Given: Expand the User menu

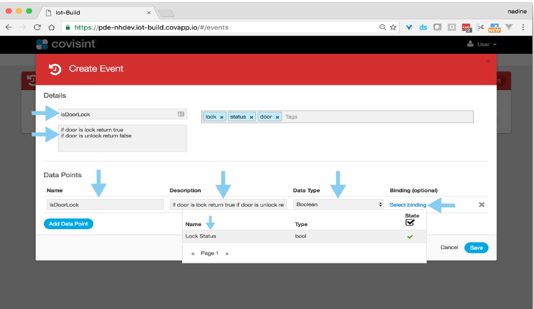Looking at the screenshot, I should 482,44.
